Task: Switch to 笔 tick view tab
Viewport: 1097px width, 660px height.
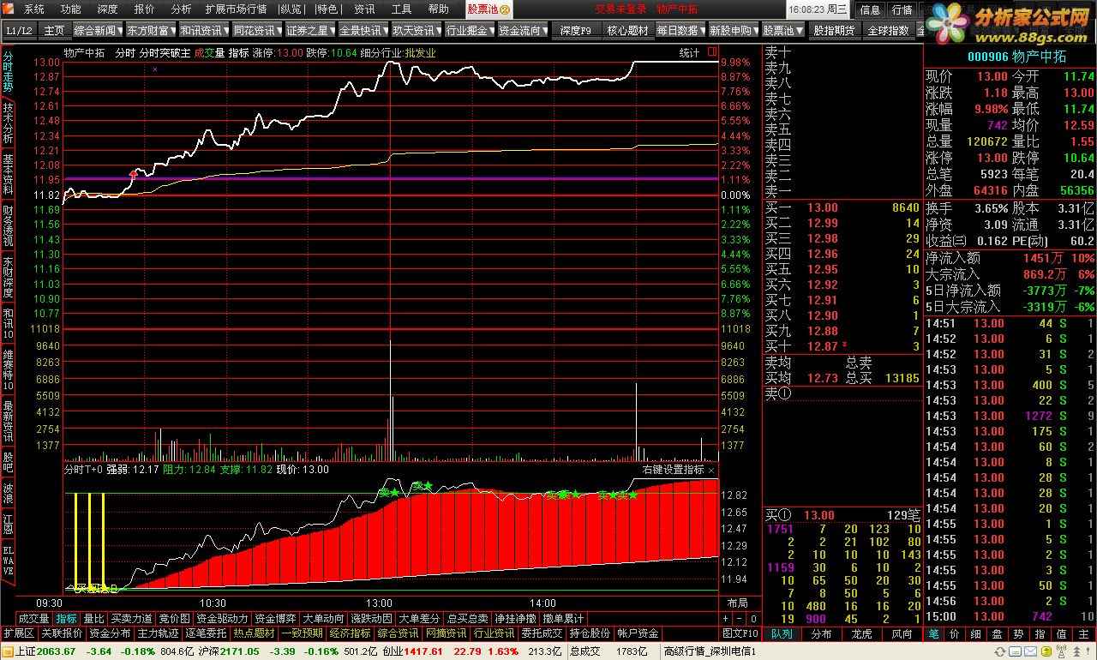Action: (x=934, y=634)
